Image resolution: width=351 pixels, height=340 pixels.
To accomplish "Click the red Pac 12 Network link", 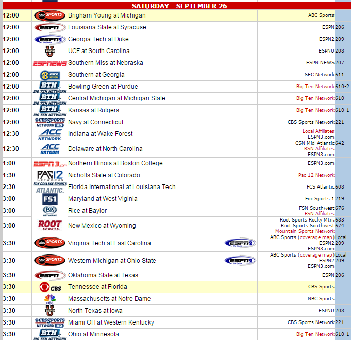I will coord(316,175).
